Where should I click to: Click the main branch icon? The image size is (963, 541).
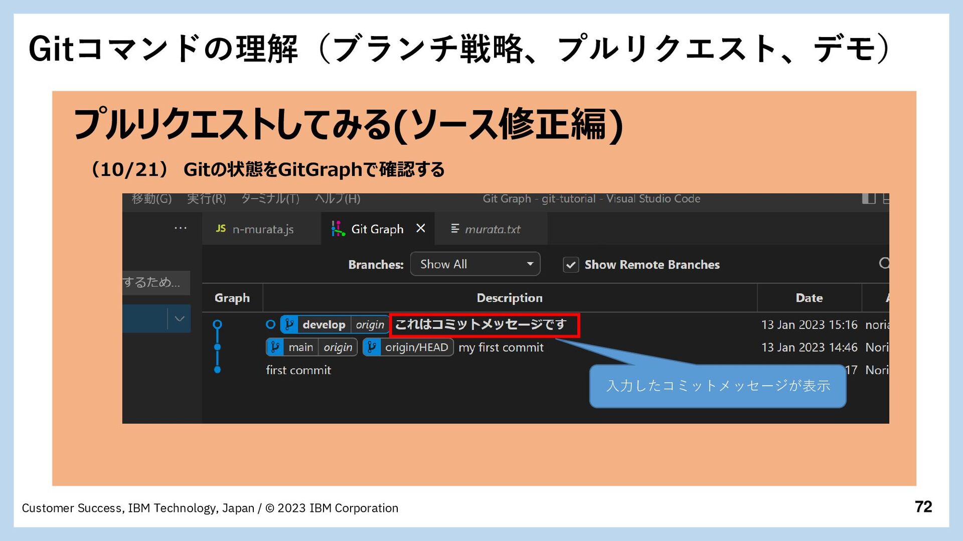pos(275,347)
